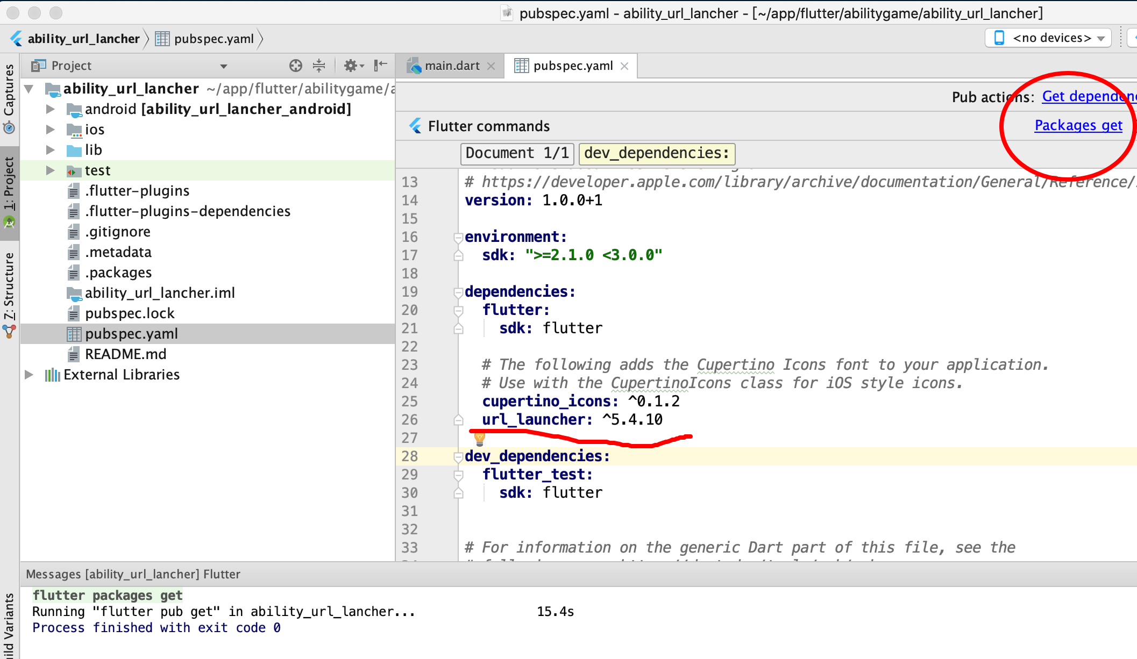Viewport: 1137px width, 659px height.
Task: Expand External Libraries node
Action: tap(30, 375)
